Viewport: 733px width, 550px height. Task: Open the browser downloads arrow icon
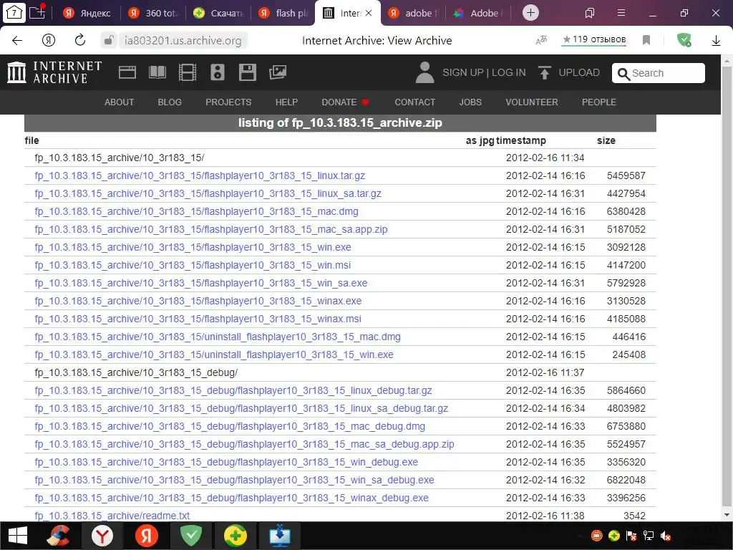716,41
